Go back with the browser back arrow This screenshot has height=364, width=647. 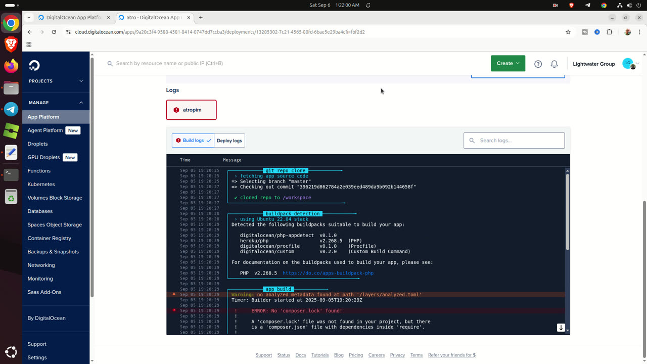(29, 32)
